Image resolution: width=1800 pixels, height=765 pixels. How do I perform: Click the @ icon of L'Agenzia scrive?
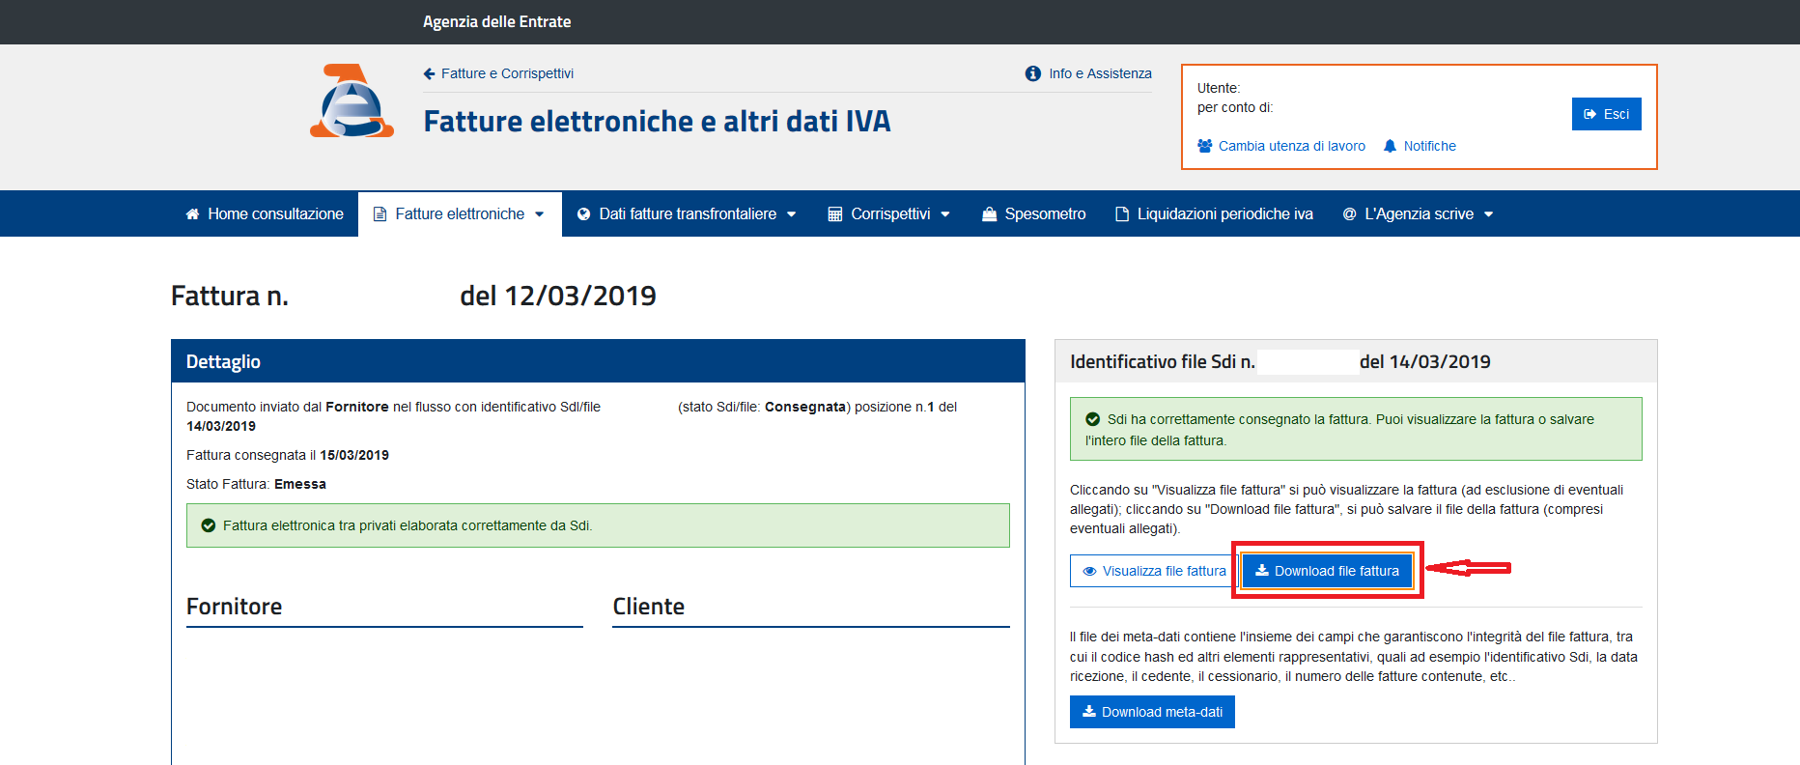click(x=1350, y=213)
